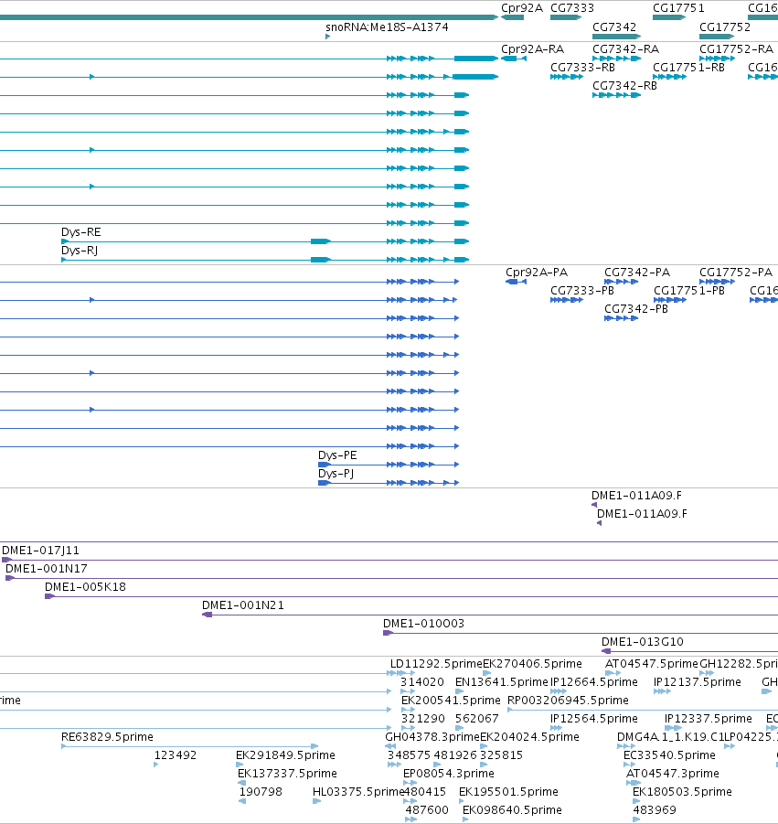Click the CG17752 gene label
778x824 pixels.
pos(725,27)
